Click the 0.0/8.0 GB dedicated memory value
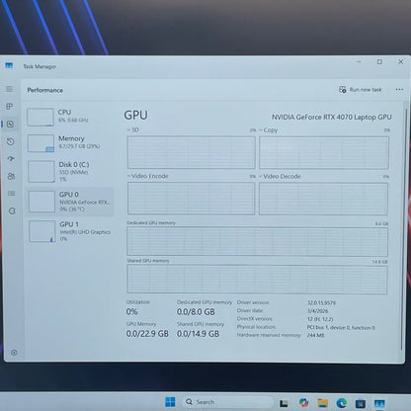This screenshot has height=411, width=411. pos(196,311)
